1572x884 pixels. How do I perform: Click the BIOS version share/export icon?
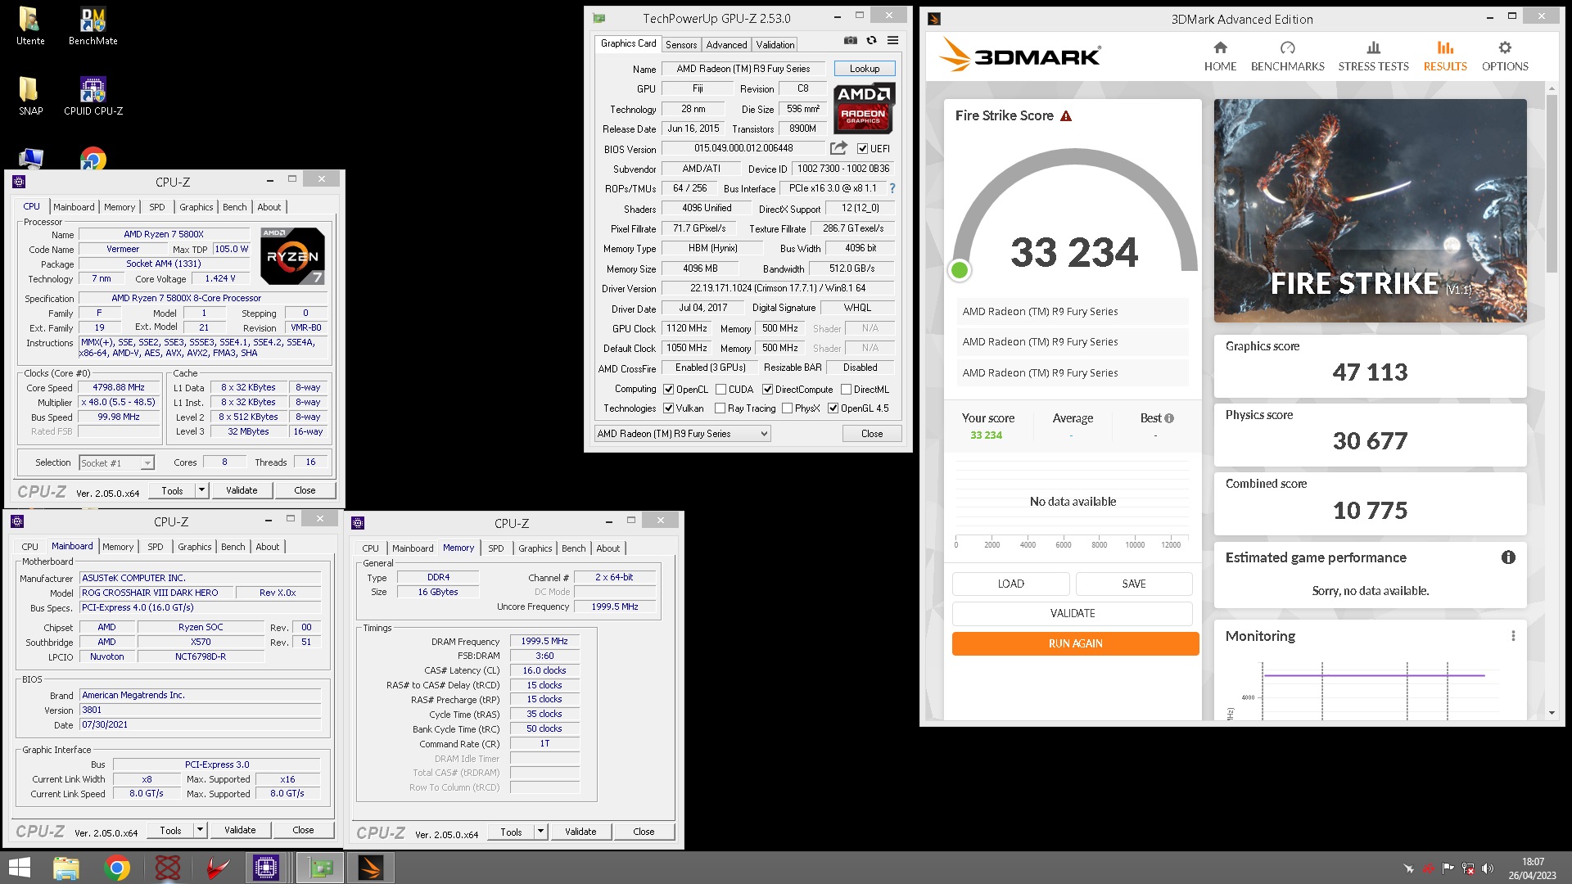(x=838, y=148)
